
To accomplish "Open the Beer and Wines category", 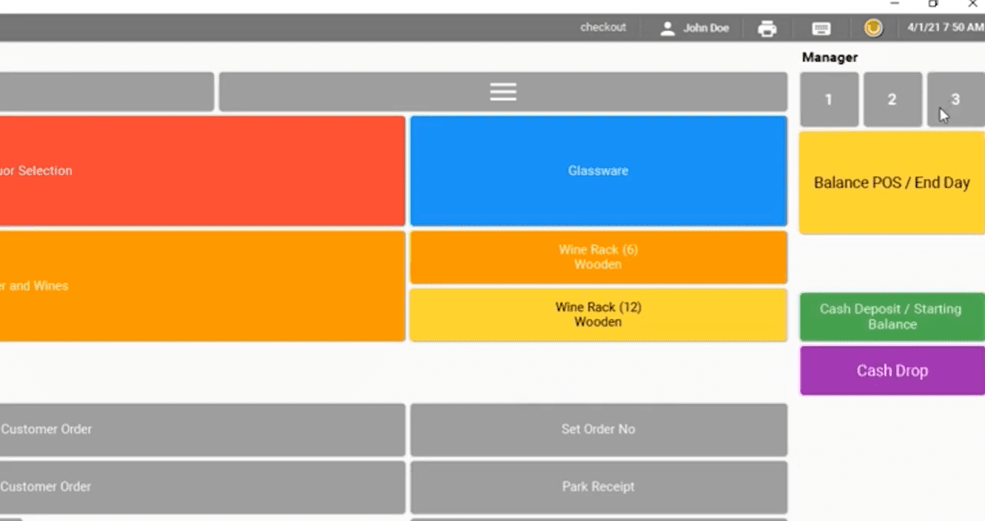I will tap(201, 286).
